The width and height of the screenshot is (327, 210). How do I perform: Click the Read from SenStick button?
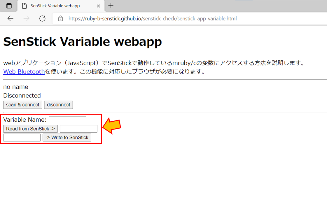pos(30,129)
